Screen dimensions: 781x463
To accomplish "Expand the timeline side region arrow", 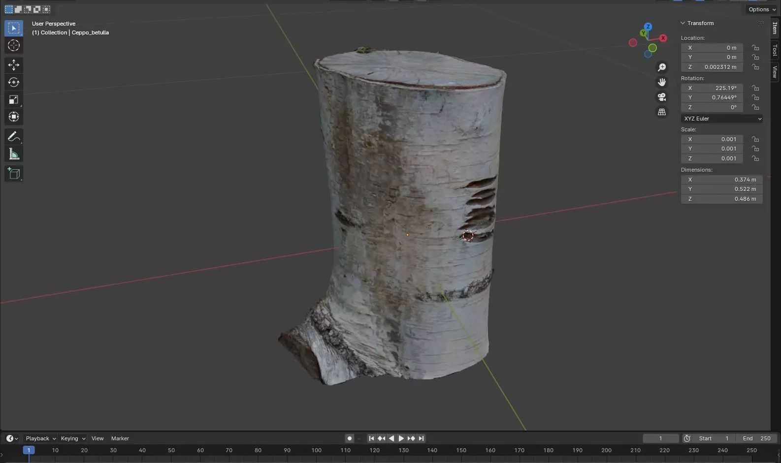I will 2,454.
